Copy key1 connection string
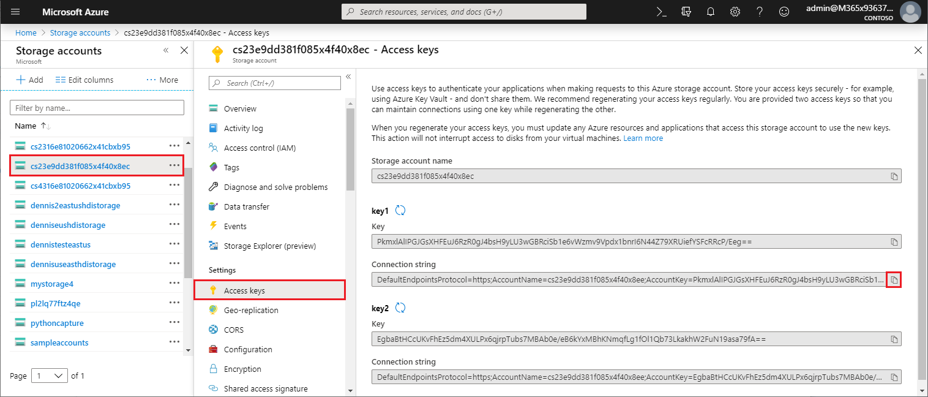Image resolution: width=928 pixels, height=397 pixels. point(894,280)
